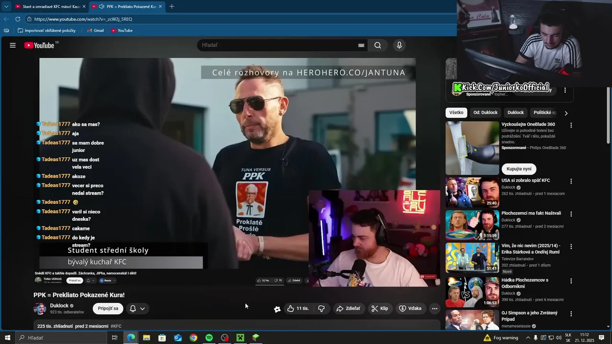This screenshot has width=612, height=344.
Task: Reload the page in the browser
Action: (x=18, y=19)
